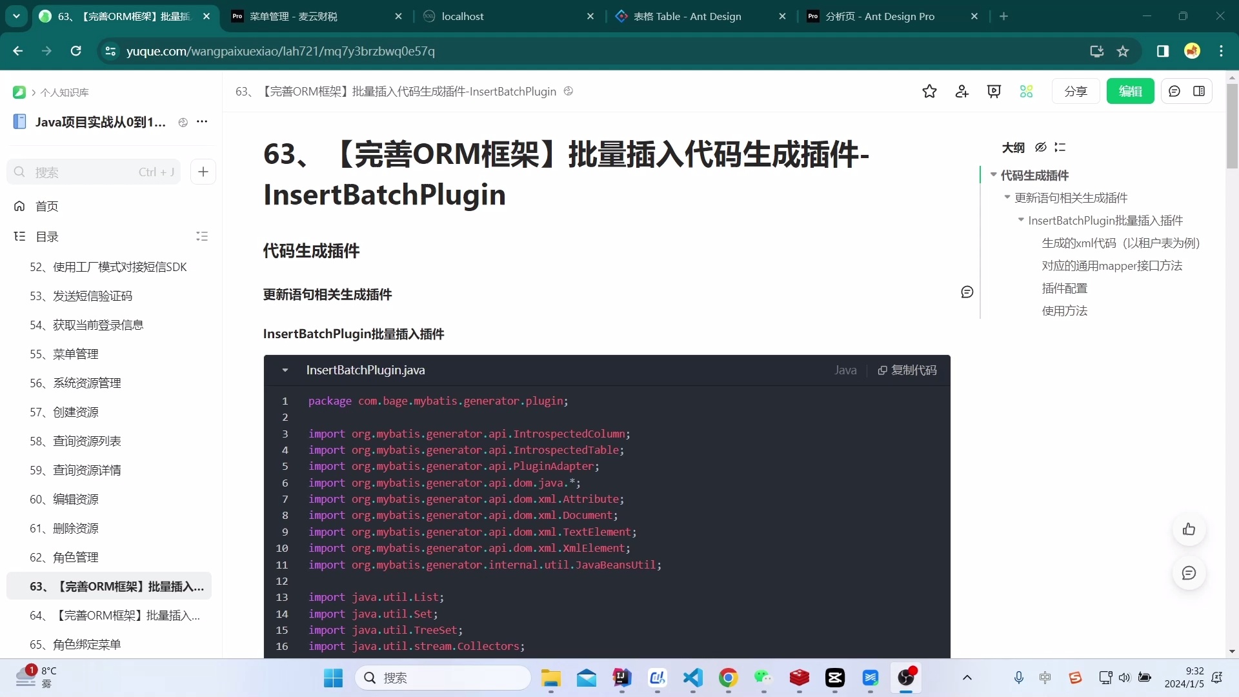
Task: Open chapter 55、菜单管理 in sidebar
Action: (64, 354)
